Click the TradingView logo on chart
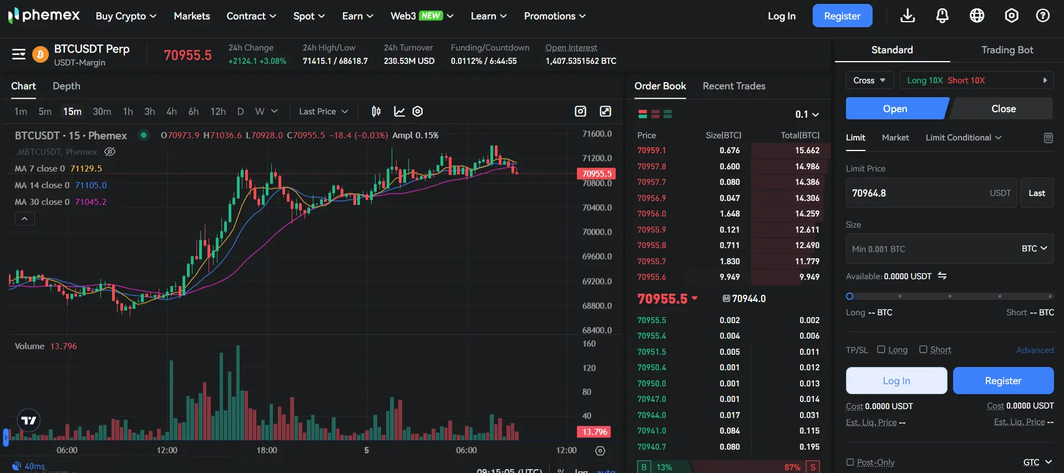This screenshot has width=1064, height=473. [x=29, y=421]
